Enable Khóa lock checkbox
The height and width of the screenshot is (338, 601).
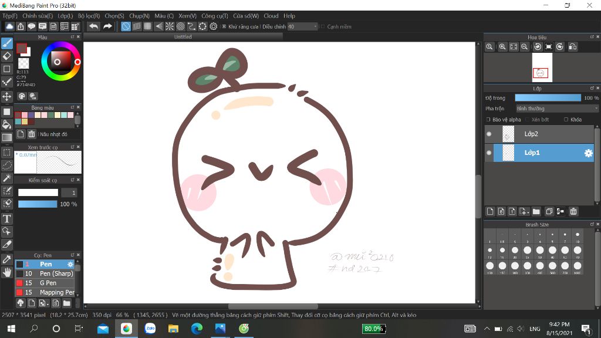[566, 120]
